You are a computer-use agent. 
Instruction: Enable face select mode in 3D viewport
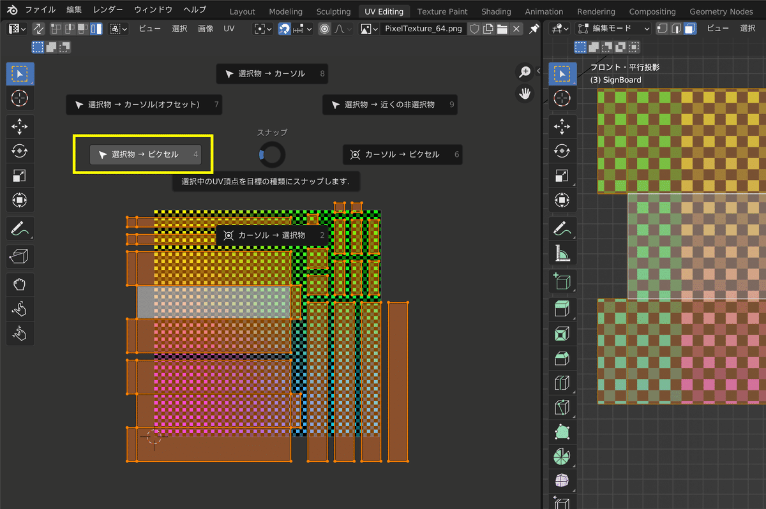pyautogui.click(x=690, y=29)
